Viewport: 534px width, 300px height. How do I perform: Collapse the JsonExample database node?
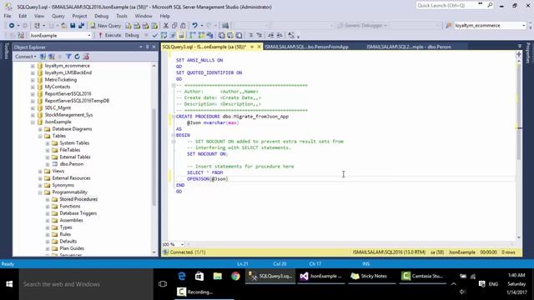(33, 122)
